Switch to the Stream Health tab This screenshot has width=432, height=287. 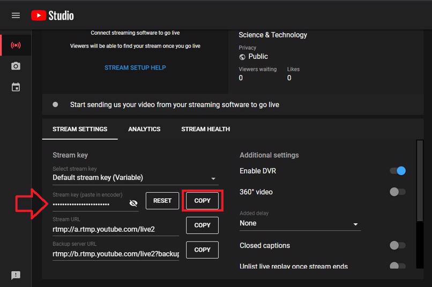pos(205,129)
